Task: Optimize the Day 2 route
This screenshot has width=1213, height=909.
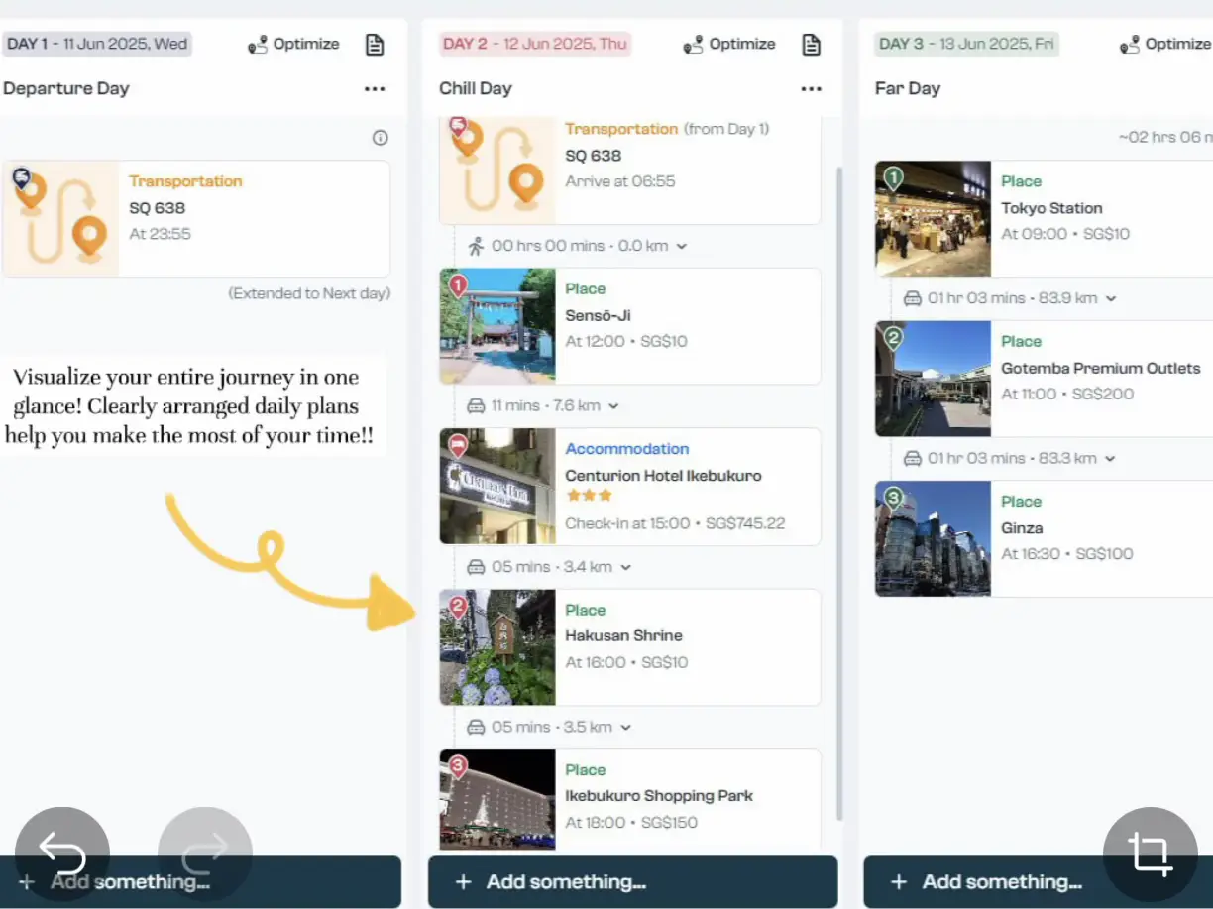Action: point(729,45)
